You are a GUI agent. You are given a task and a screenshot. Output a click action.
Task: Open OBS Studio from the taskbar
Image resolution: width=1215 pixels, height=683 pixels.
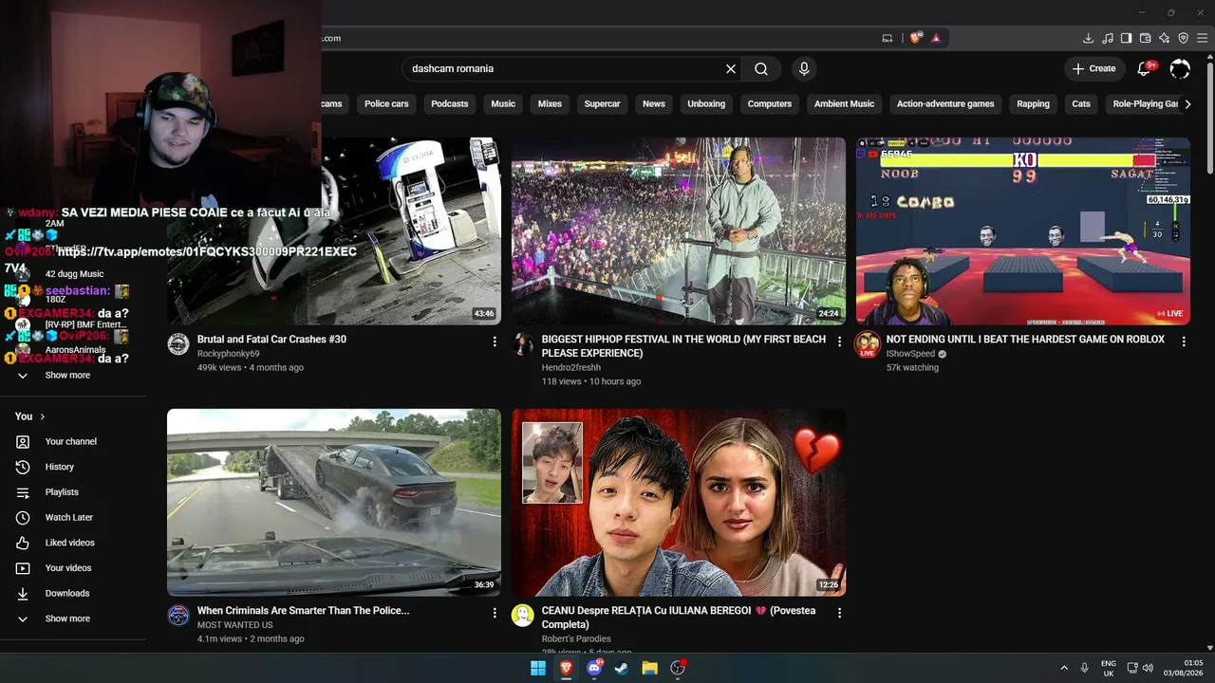pos(678,668)
